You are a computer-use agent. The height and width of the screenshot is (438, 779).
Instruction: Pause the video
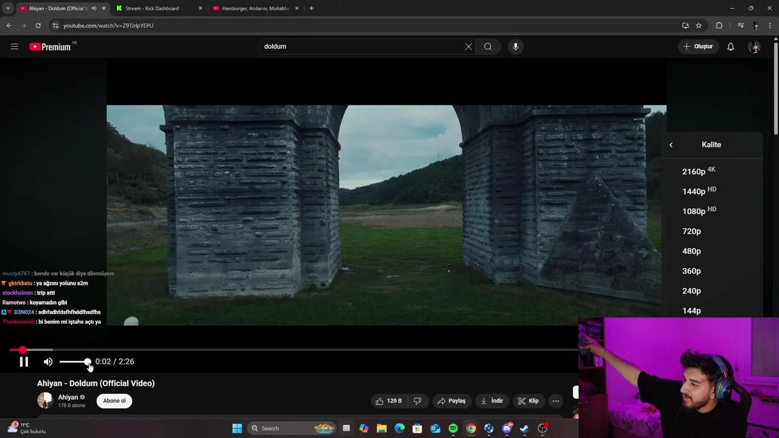(x=24, y=362)
